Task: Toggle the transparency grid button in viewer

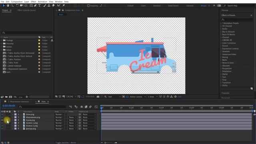Action: point(127,97)
